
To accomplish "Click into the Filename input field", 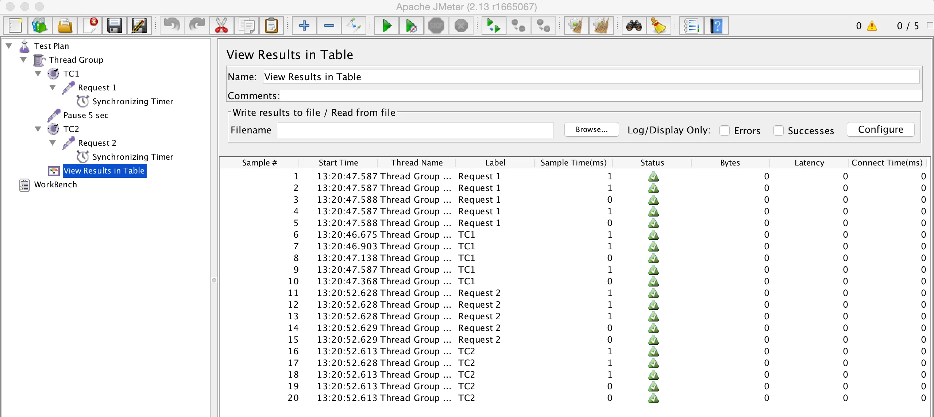I will [415, 130].
